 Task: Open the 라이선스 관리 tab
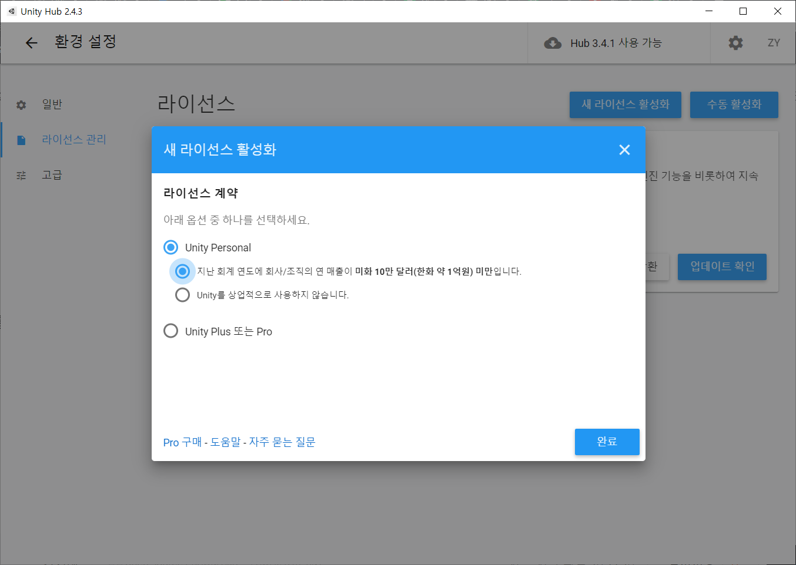tap(74, 140)
